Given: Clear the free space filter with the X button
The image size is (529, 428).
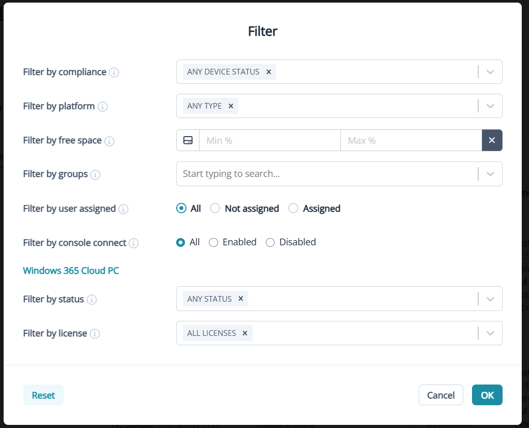Looking at the screenshot, I should point(492,140).
